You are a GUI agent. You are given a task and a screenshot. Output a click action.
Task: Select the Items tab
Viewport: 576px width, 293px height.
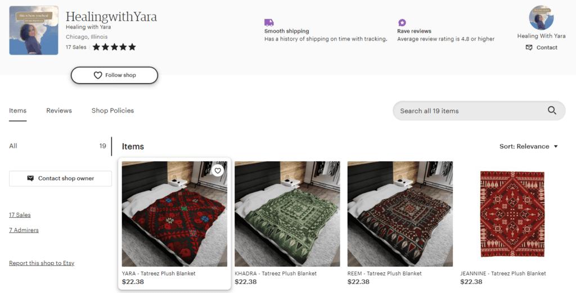tap(17, 111)
